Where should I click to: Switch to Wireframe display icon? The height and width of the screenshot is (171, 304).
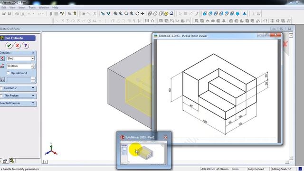coord(150,14)
